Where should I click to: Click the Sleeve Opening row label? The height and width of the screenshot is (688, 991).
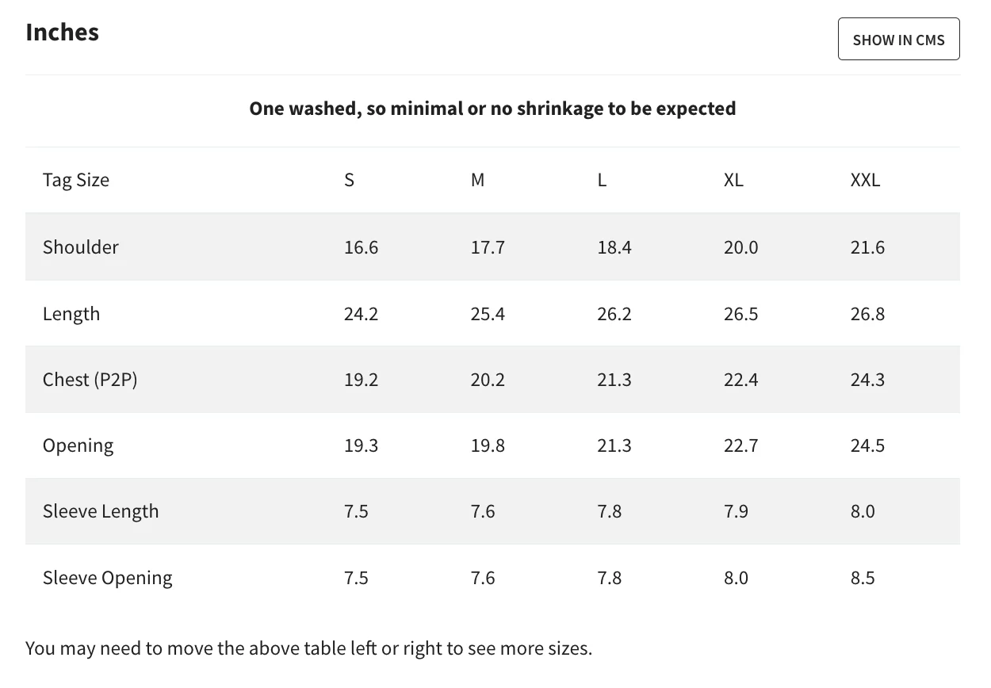pyautogui.click(x=108, y=578)
